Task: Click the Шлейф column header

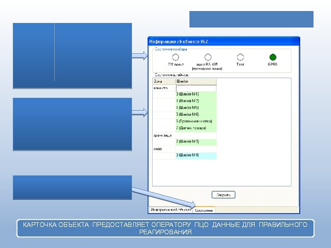Action: point(196,81)
